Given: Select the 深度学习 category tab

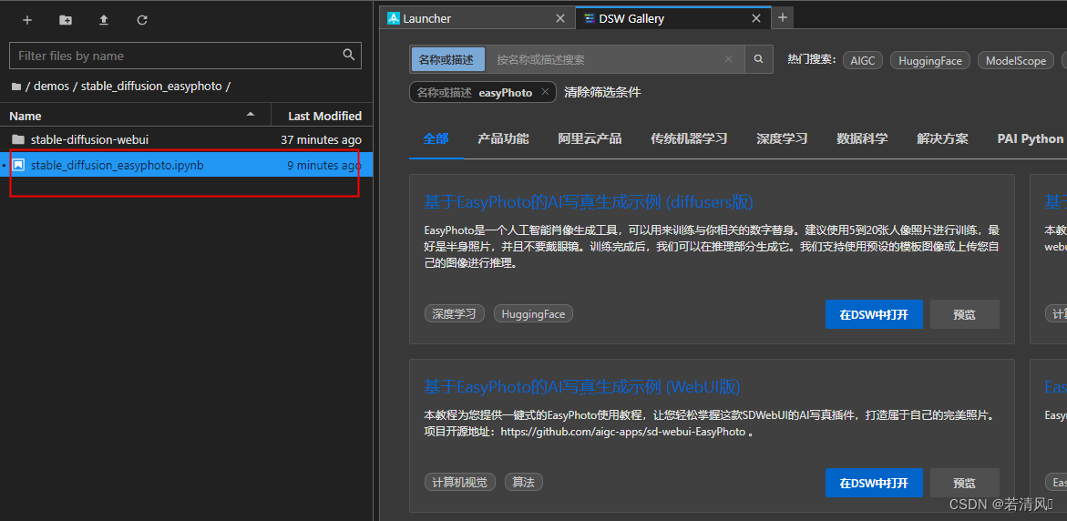Looking at the screenshot, I should [782, 138].
